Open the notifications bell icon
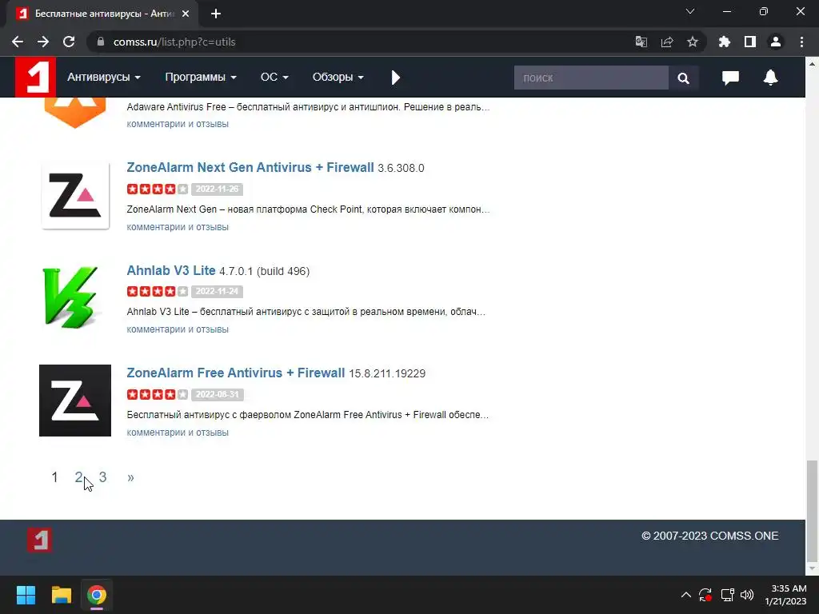This screenshot has width=819, height=614. tap(770, 78)
